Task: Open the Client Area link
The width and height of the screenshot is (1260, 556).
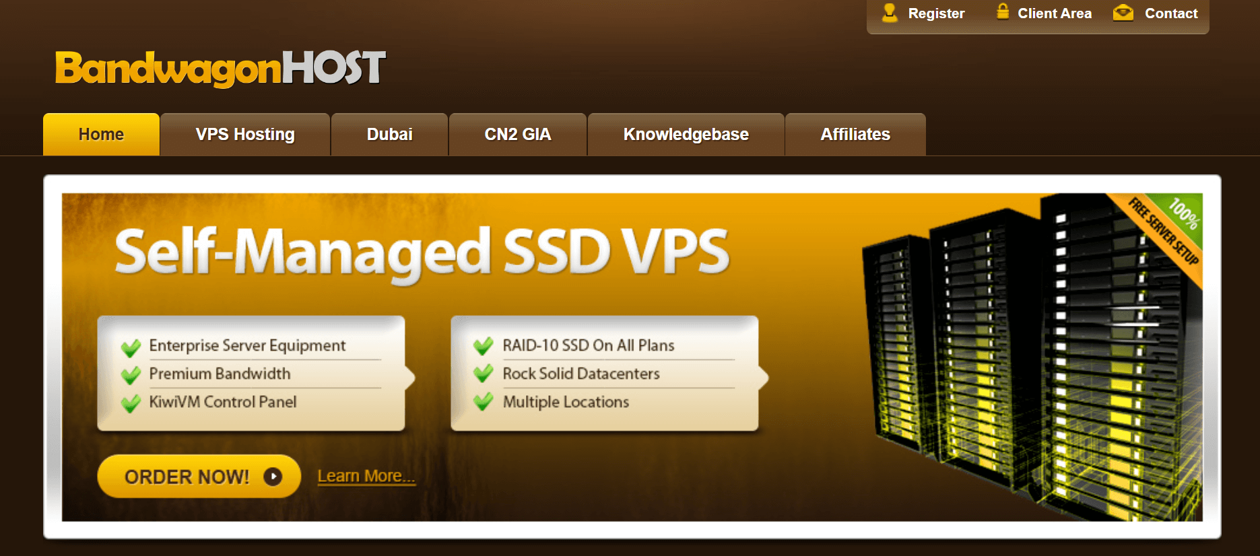Action: click(x=1054, y=13)
